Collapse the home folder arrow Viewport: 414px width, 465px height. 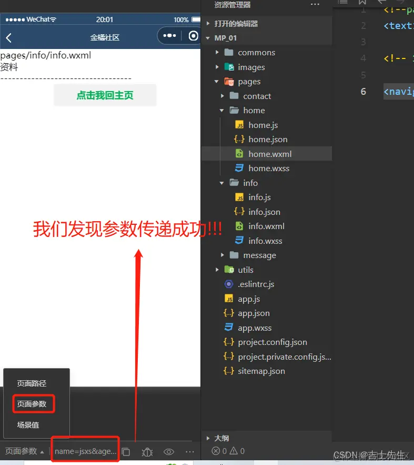click(222, 110)
